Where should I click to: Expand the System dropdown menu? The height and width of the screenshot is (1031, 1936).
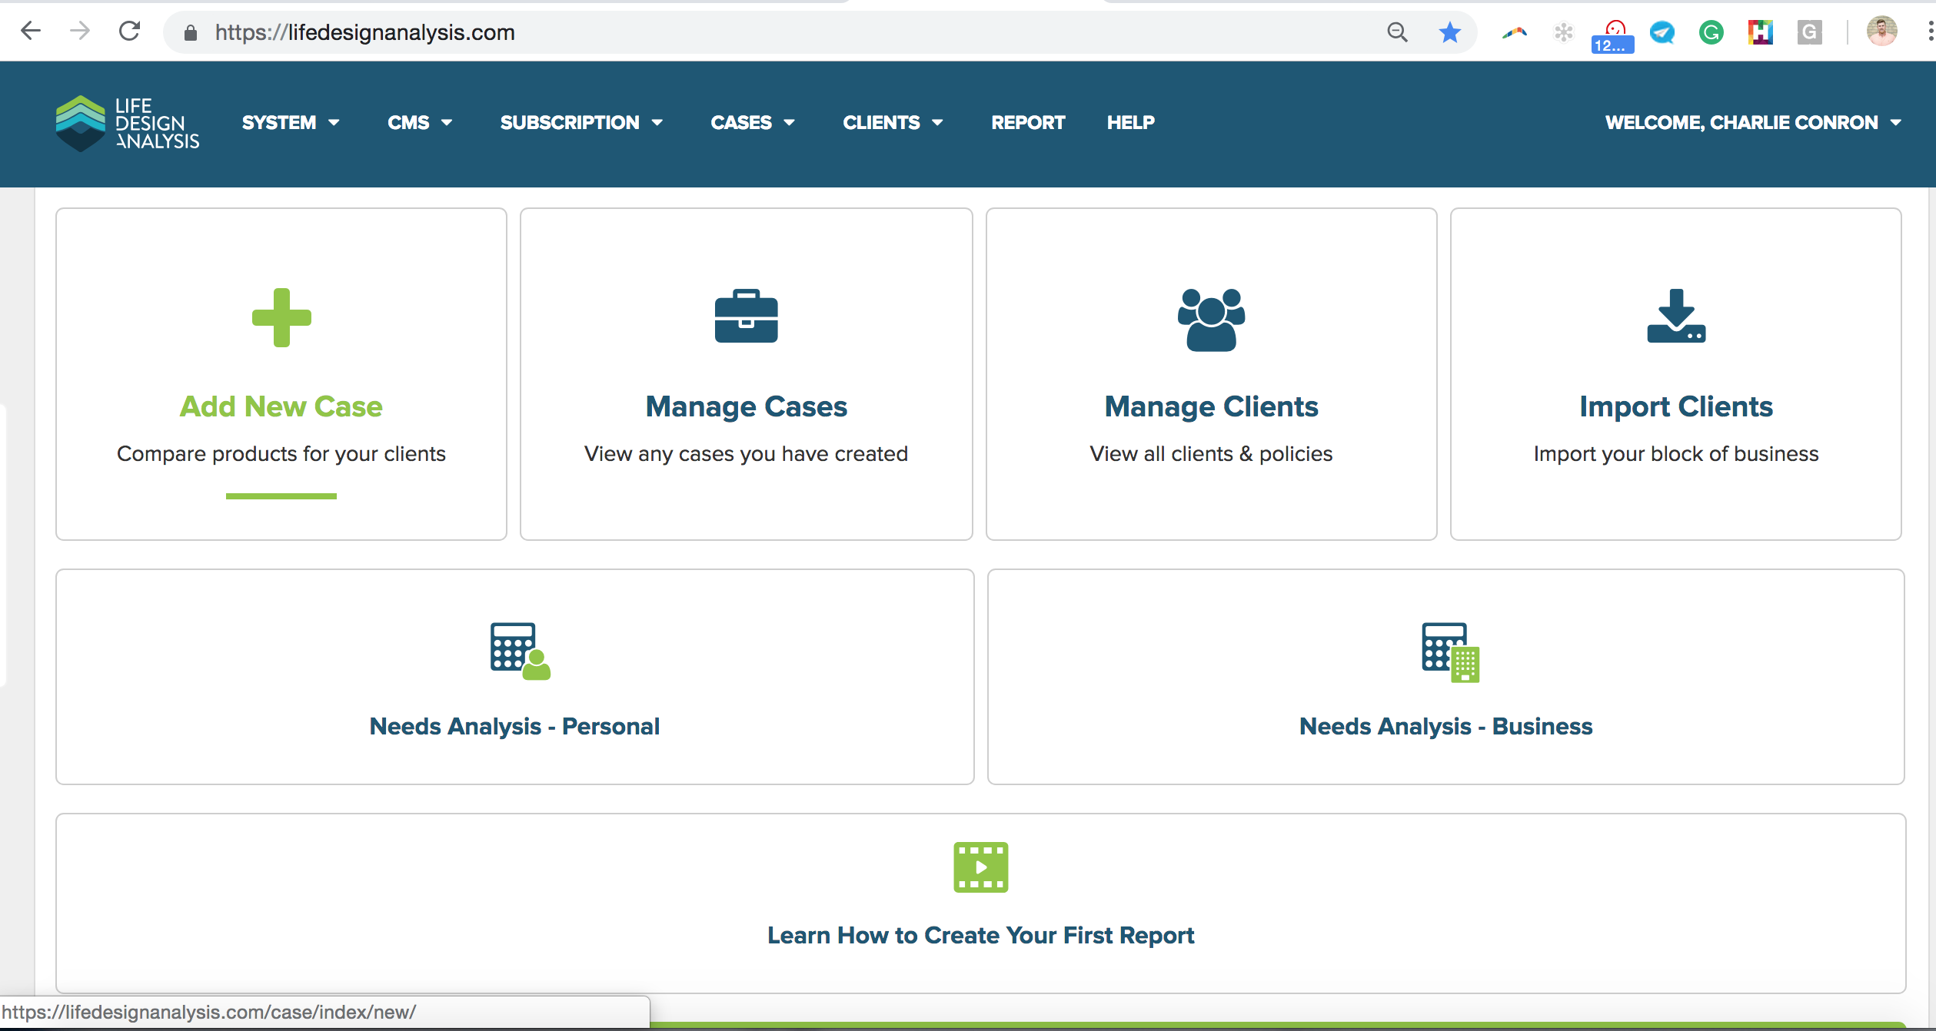tap(290, 123)
